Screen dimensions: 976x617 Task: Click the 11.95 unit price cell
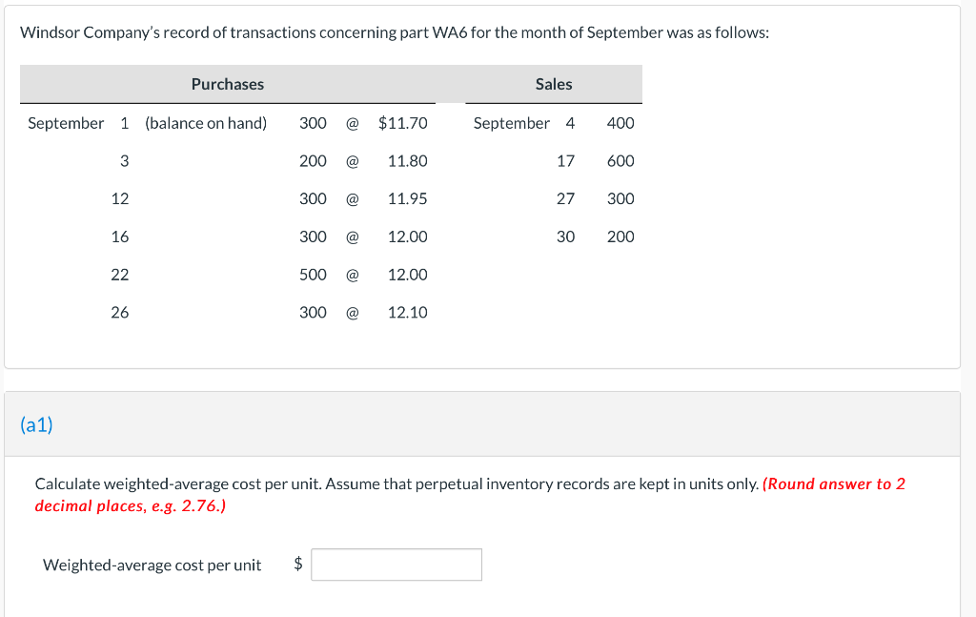tap(408, 198)
